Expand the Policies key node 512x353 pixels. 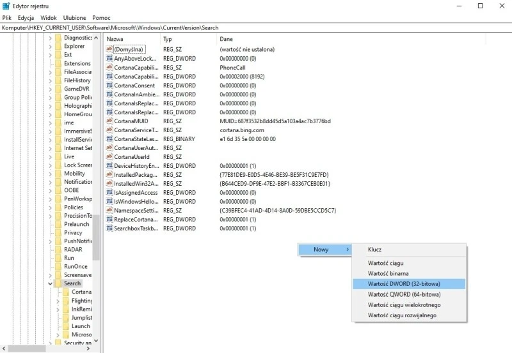[50, 207]
